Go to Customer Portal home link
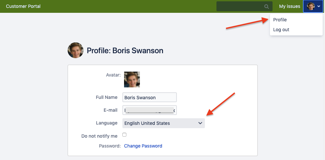The height and width of the screenshot is (160, 325). [x=23, y=6]
